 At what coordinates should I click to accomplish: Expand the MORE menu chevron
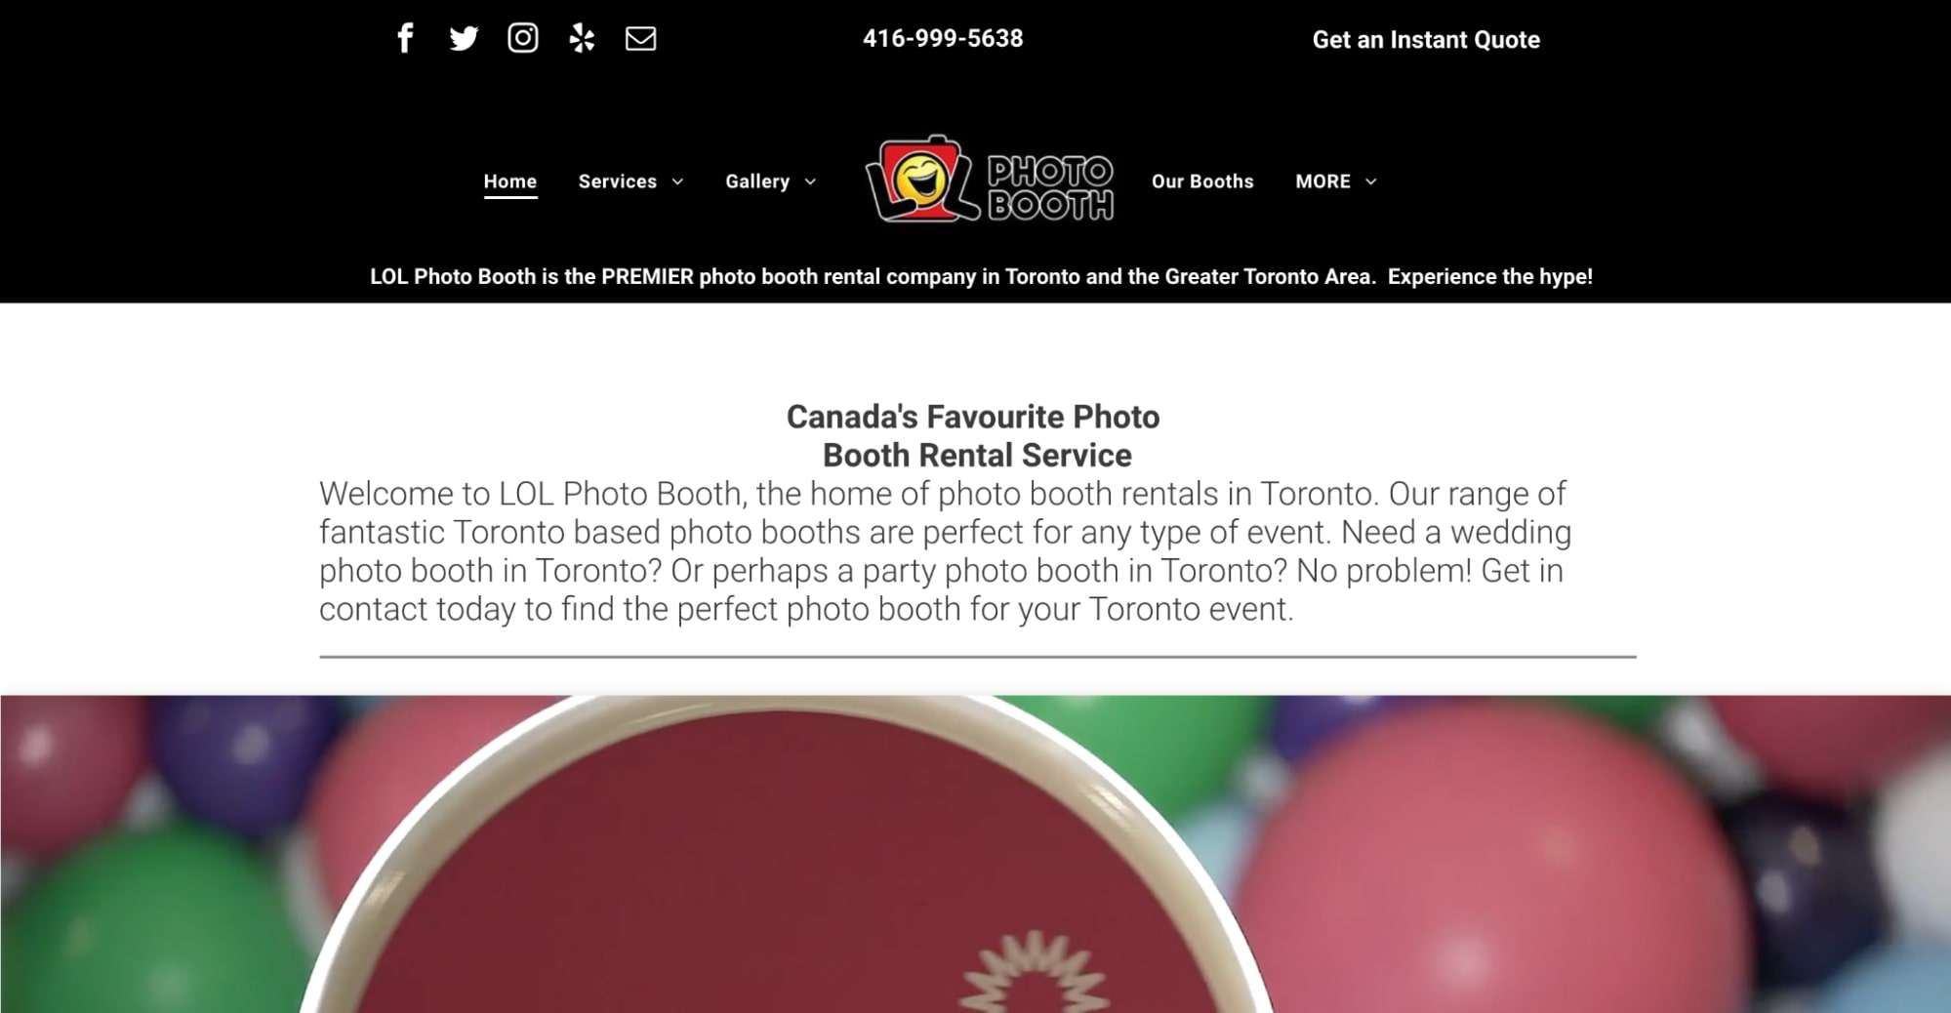1371,182
